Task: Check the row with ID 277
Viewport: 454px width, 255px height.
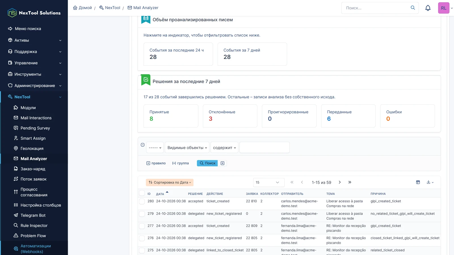Action: [x=142, y=226]
